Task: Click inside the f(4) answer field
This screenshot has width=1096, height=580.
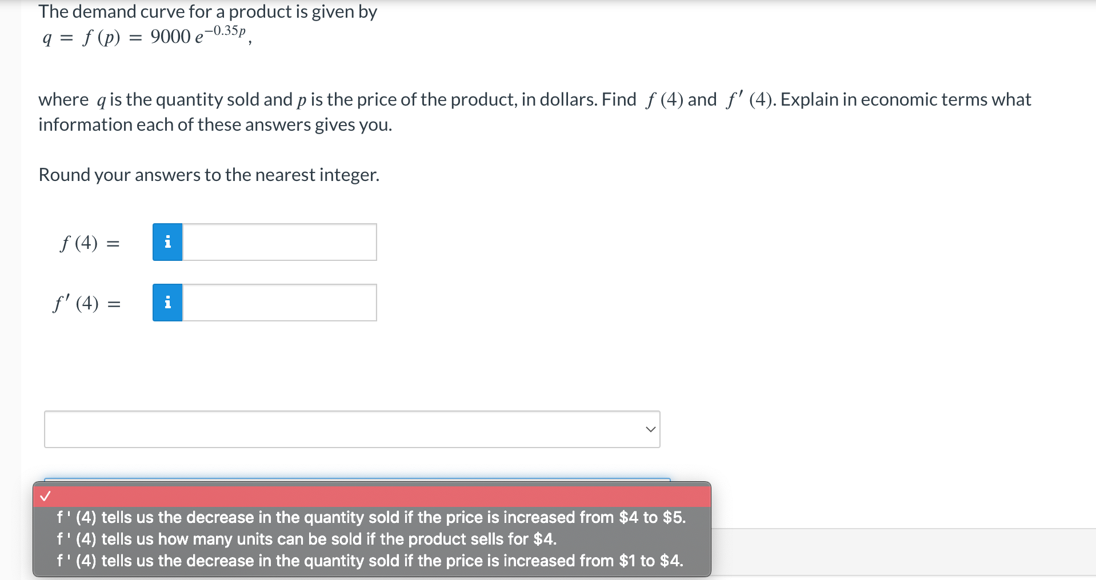Action: [280, 242]
